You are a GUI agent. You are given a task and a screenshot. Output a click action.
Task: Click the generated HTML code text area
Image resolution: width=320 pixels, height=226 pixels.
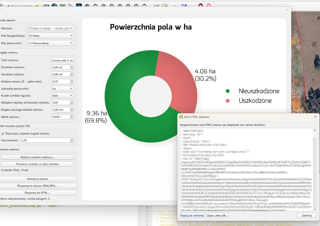pos(246,170)
